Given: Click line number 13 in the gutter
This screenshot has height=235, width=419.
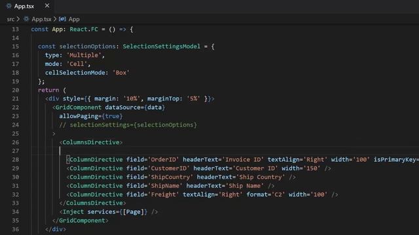Looking at the screenshot, I should pos(16,29).
